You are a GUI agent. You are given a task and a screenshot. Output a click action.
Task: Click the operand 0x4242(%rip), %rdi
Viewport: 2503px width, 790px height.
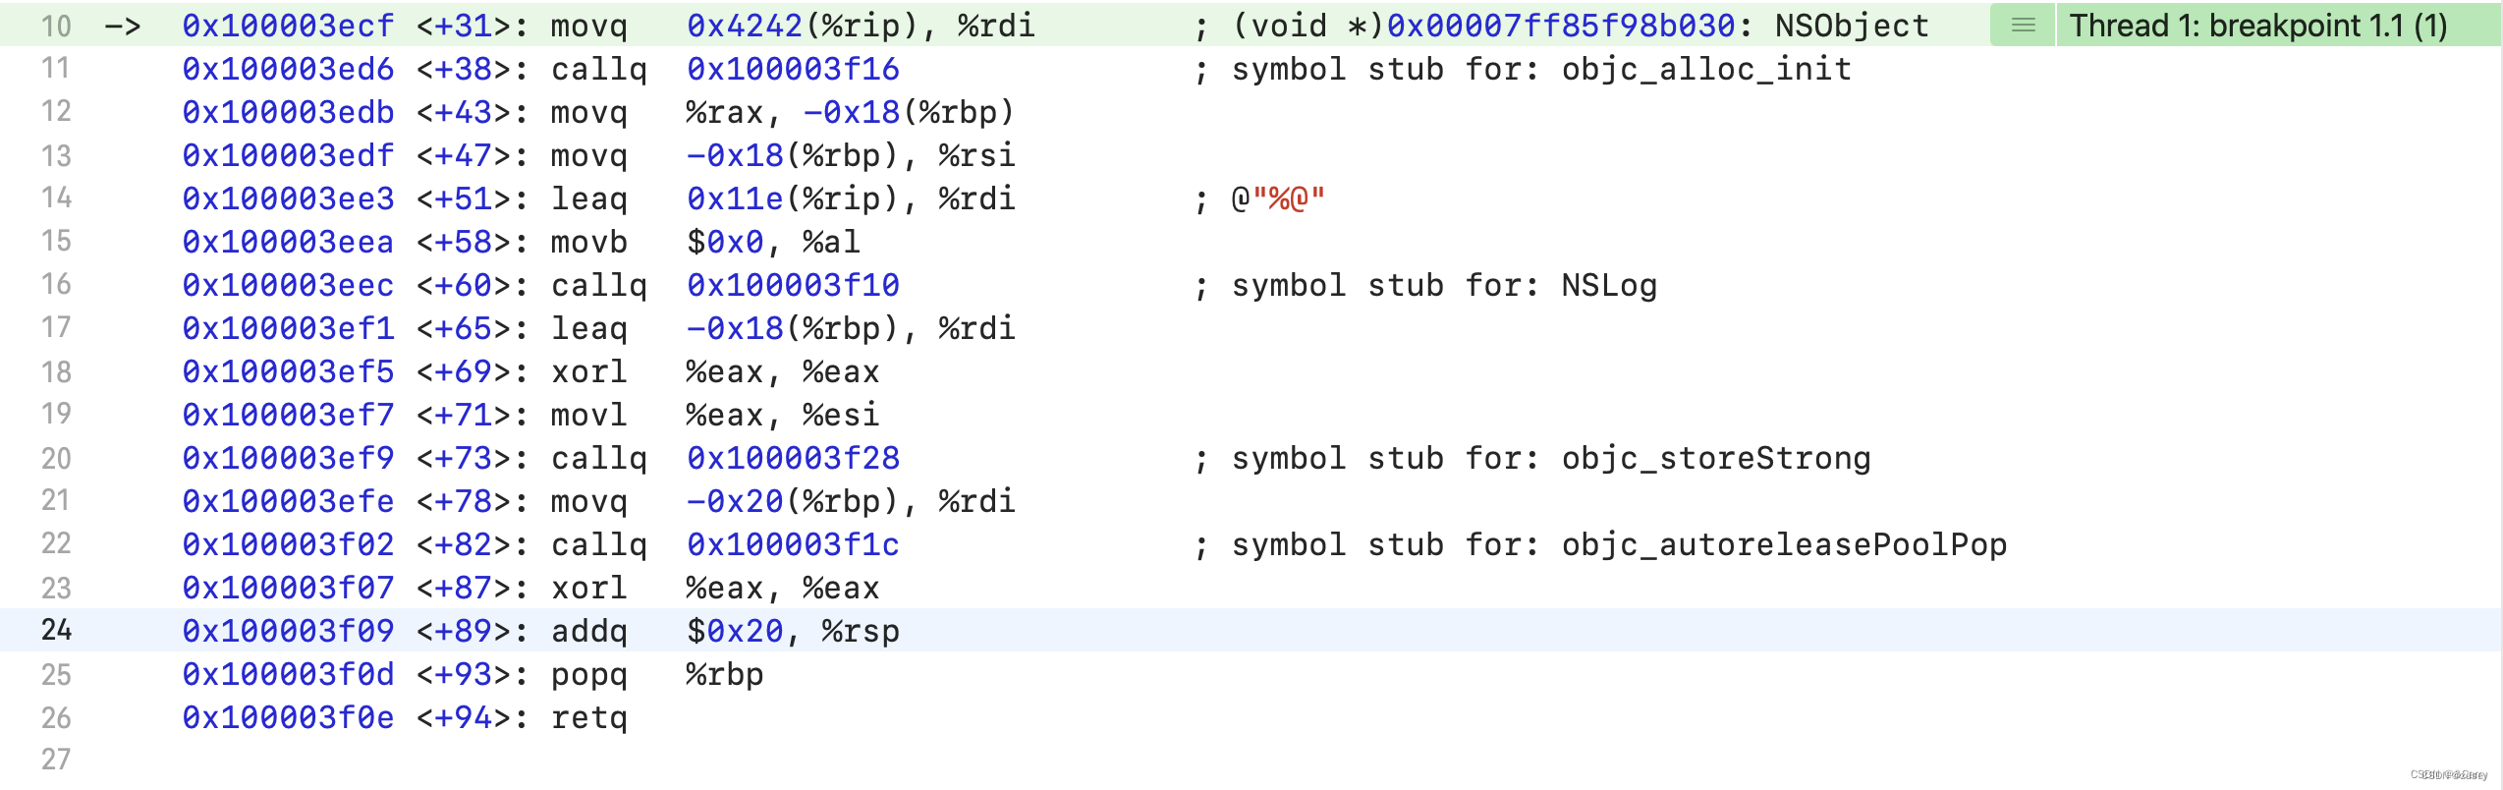861,26
